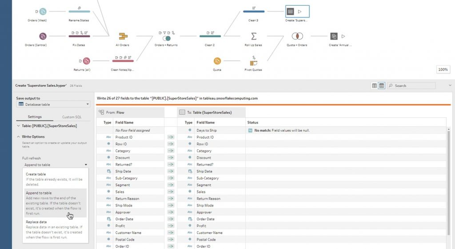Switch to the Custom SQL tab

72,117
